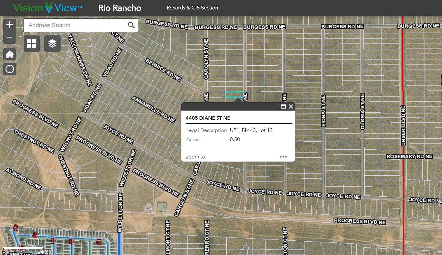Select the Records & GIS Section header
The width and height of the screenshot is (442, 255).
(192, 8)
